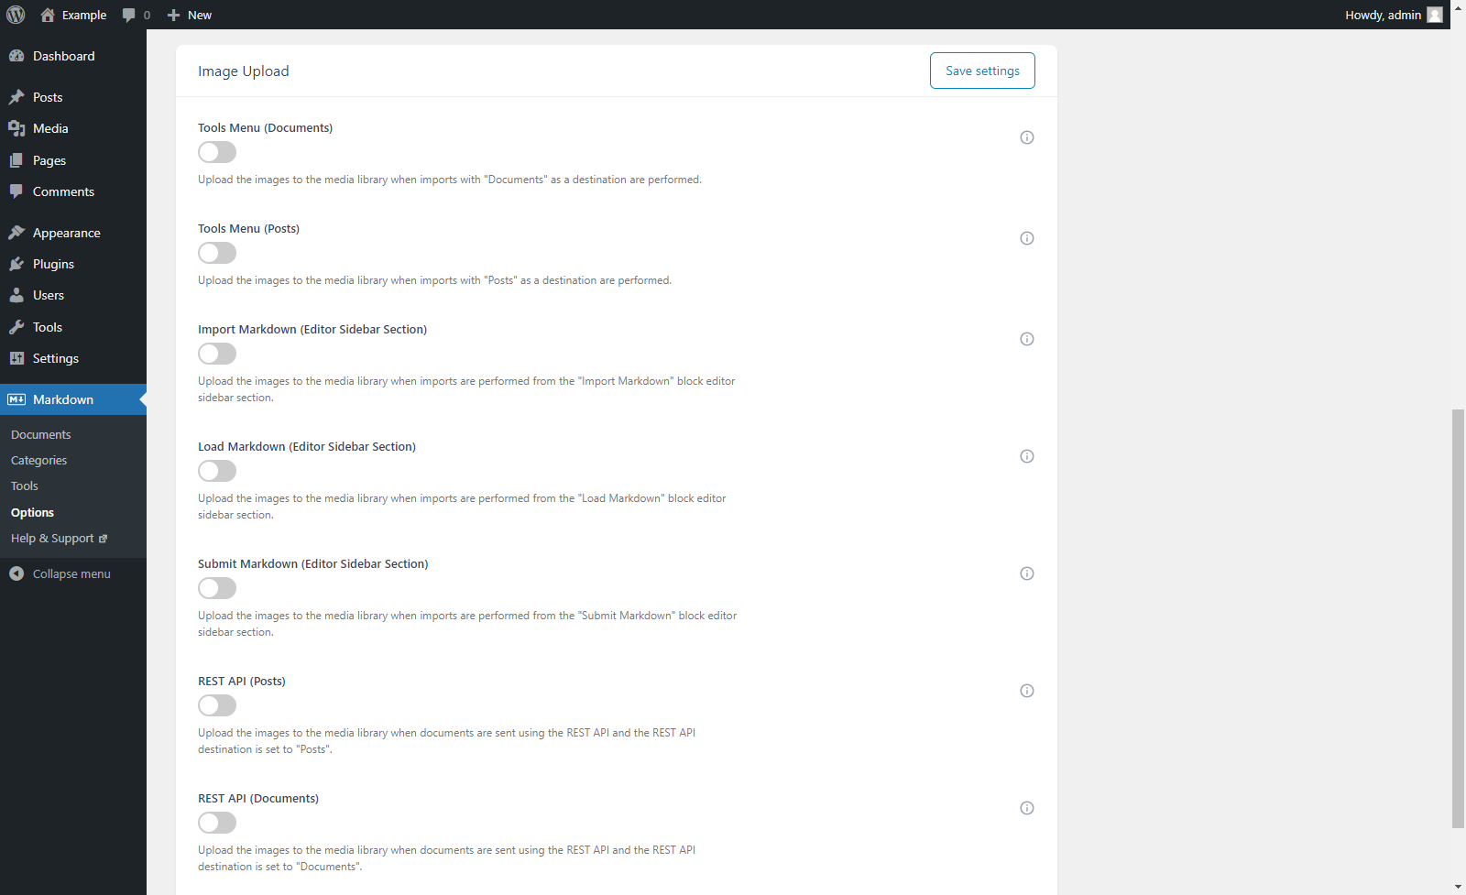The image size is (1466, 895).
Task: Turn on REST API (Documents) toggle
Action: coord(217,823)
